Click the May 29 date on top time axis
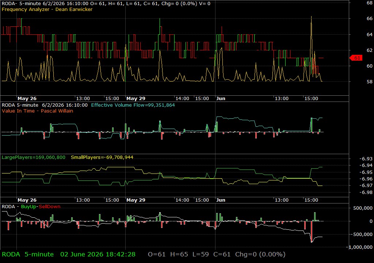This screenshot has height=263, width=374. pyautogui.click(x=136, y=99)
